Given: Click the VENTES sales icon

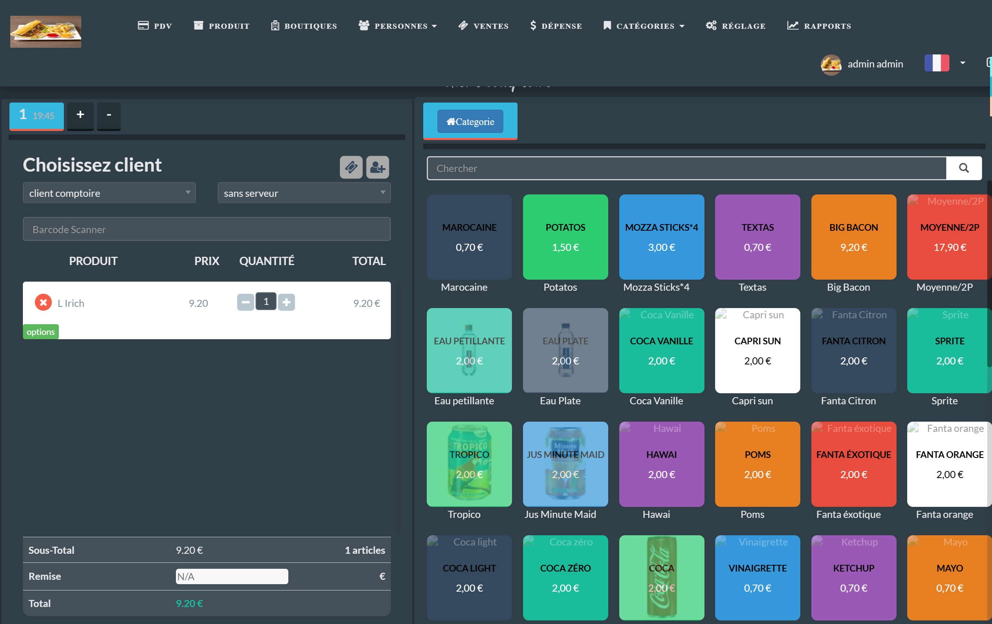Looking at the screenshot, I should (x=463, y=26).
